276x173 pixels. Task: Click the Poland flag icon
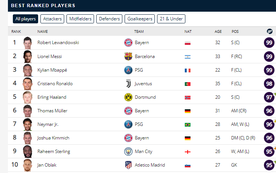(x=188, y=43)
